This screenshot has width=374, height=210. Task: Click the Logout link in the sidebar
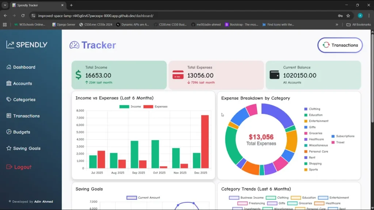(x=19, y=167)
